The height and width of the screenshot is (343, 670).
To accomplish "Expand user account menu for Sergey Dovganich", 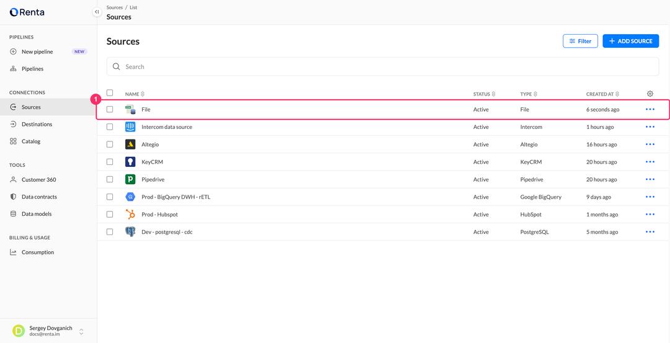I will [81, 331].
